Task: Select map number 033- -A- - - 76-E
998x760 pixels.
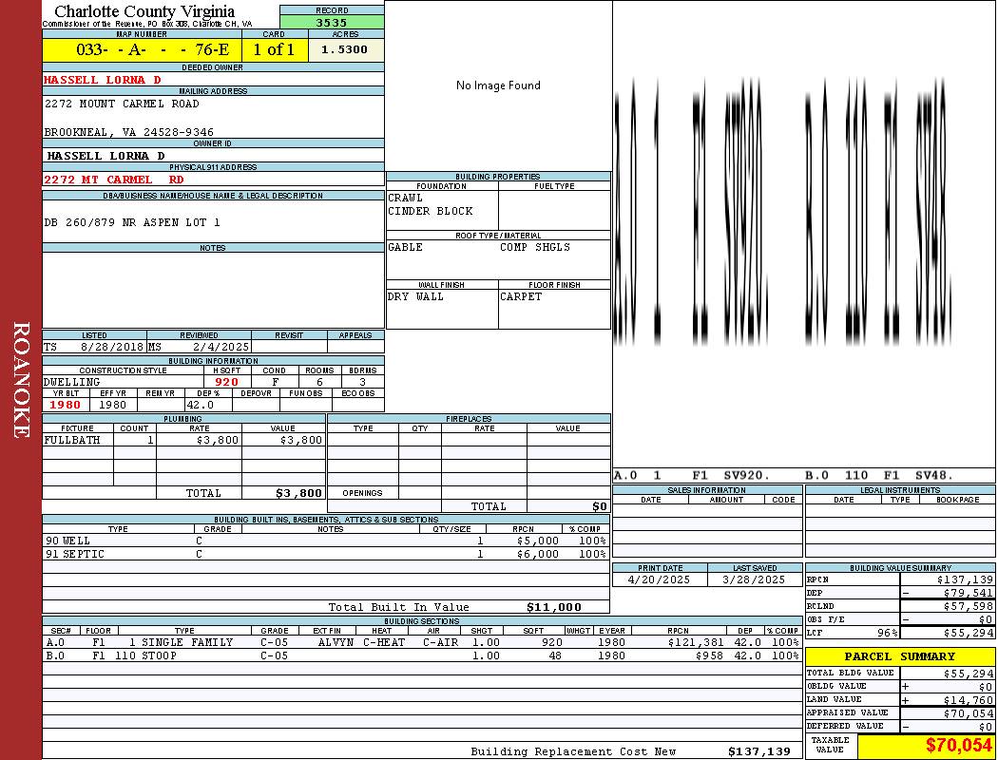Action: 152,49
